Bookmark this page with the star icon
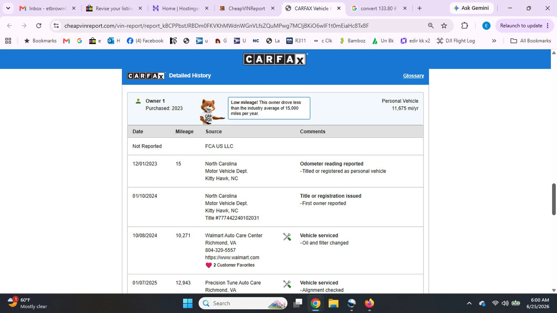The height and width of the screenshot is (313, 557). pyautogui.click(x=444, y=26)
